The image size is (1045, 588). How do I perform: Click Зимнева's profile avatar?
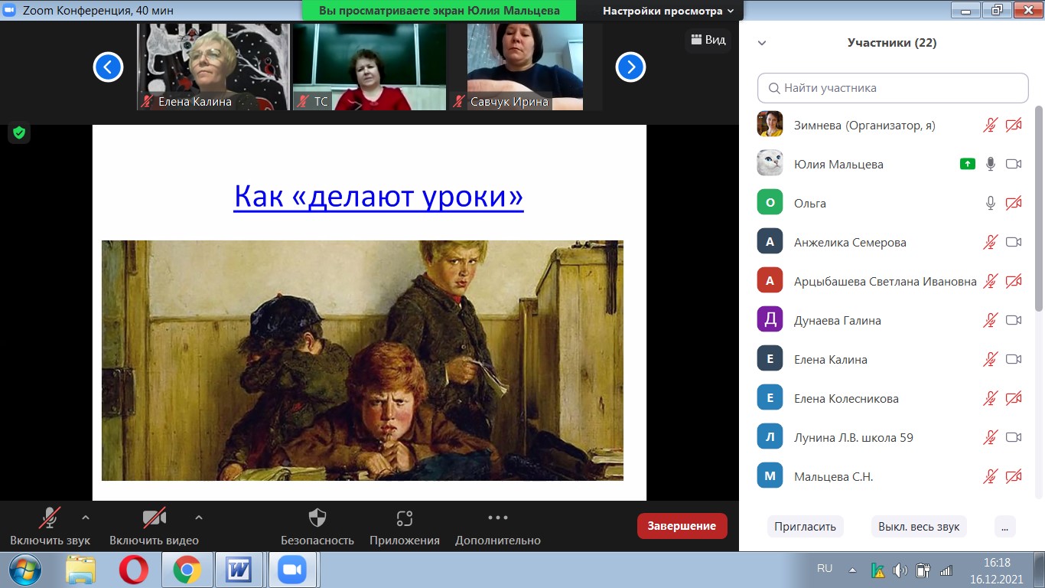click(770, 125)
